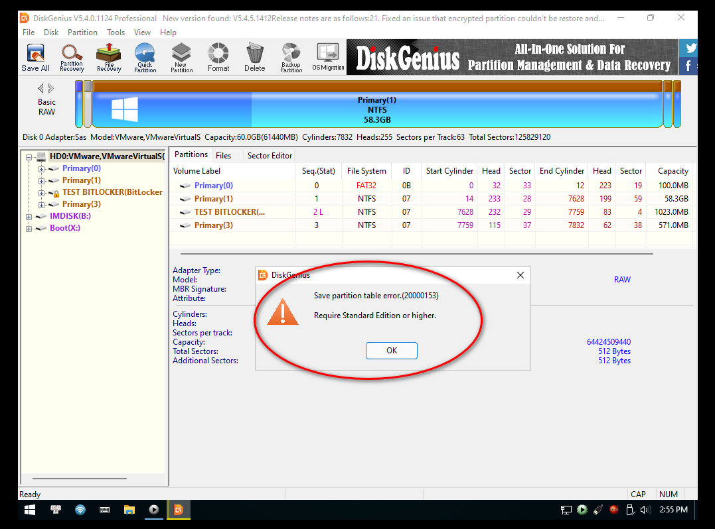Click OK in the error dialog

click(x=391, y=351)
